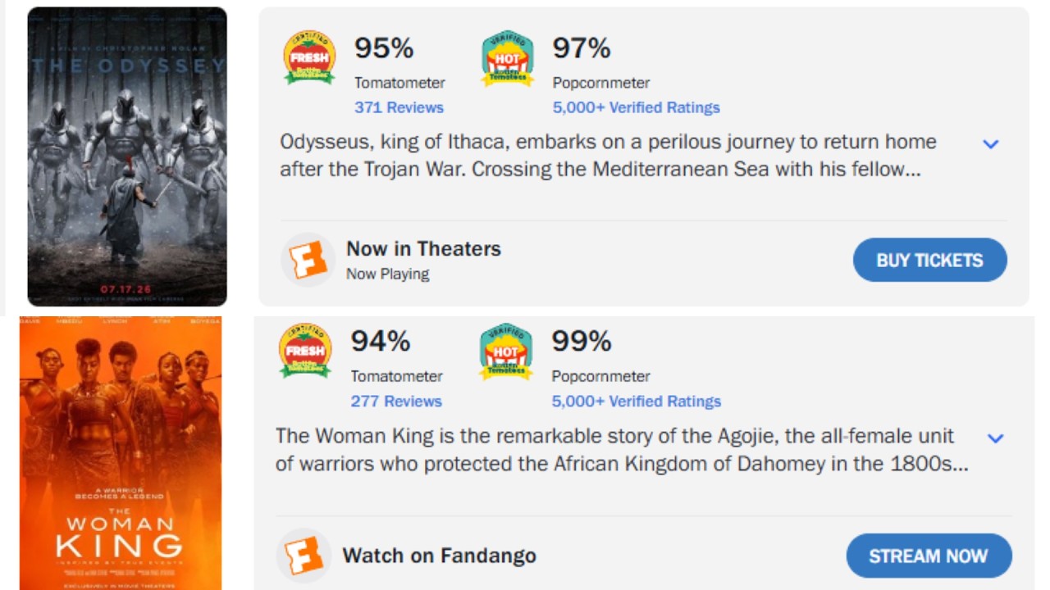The image size is (1050, 590).
Task: Click Verified Hot badge beside 99% score
Action: [x=506, y=351]
